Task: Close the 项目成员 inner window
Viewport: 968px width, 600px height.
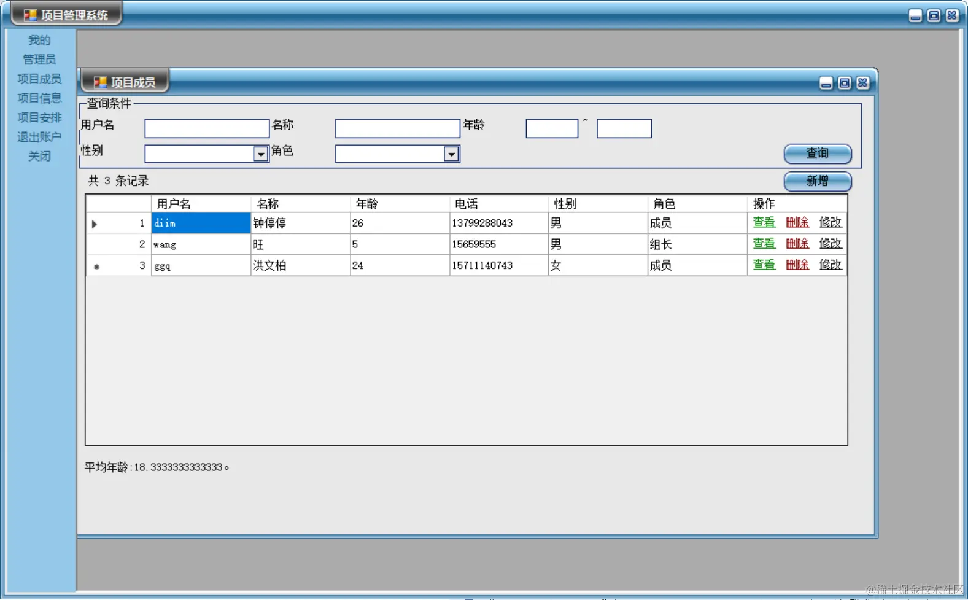Action: click(x=862, y=83)
